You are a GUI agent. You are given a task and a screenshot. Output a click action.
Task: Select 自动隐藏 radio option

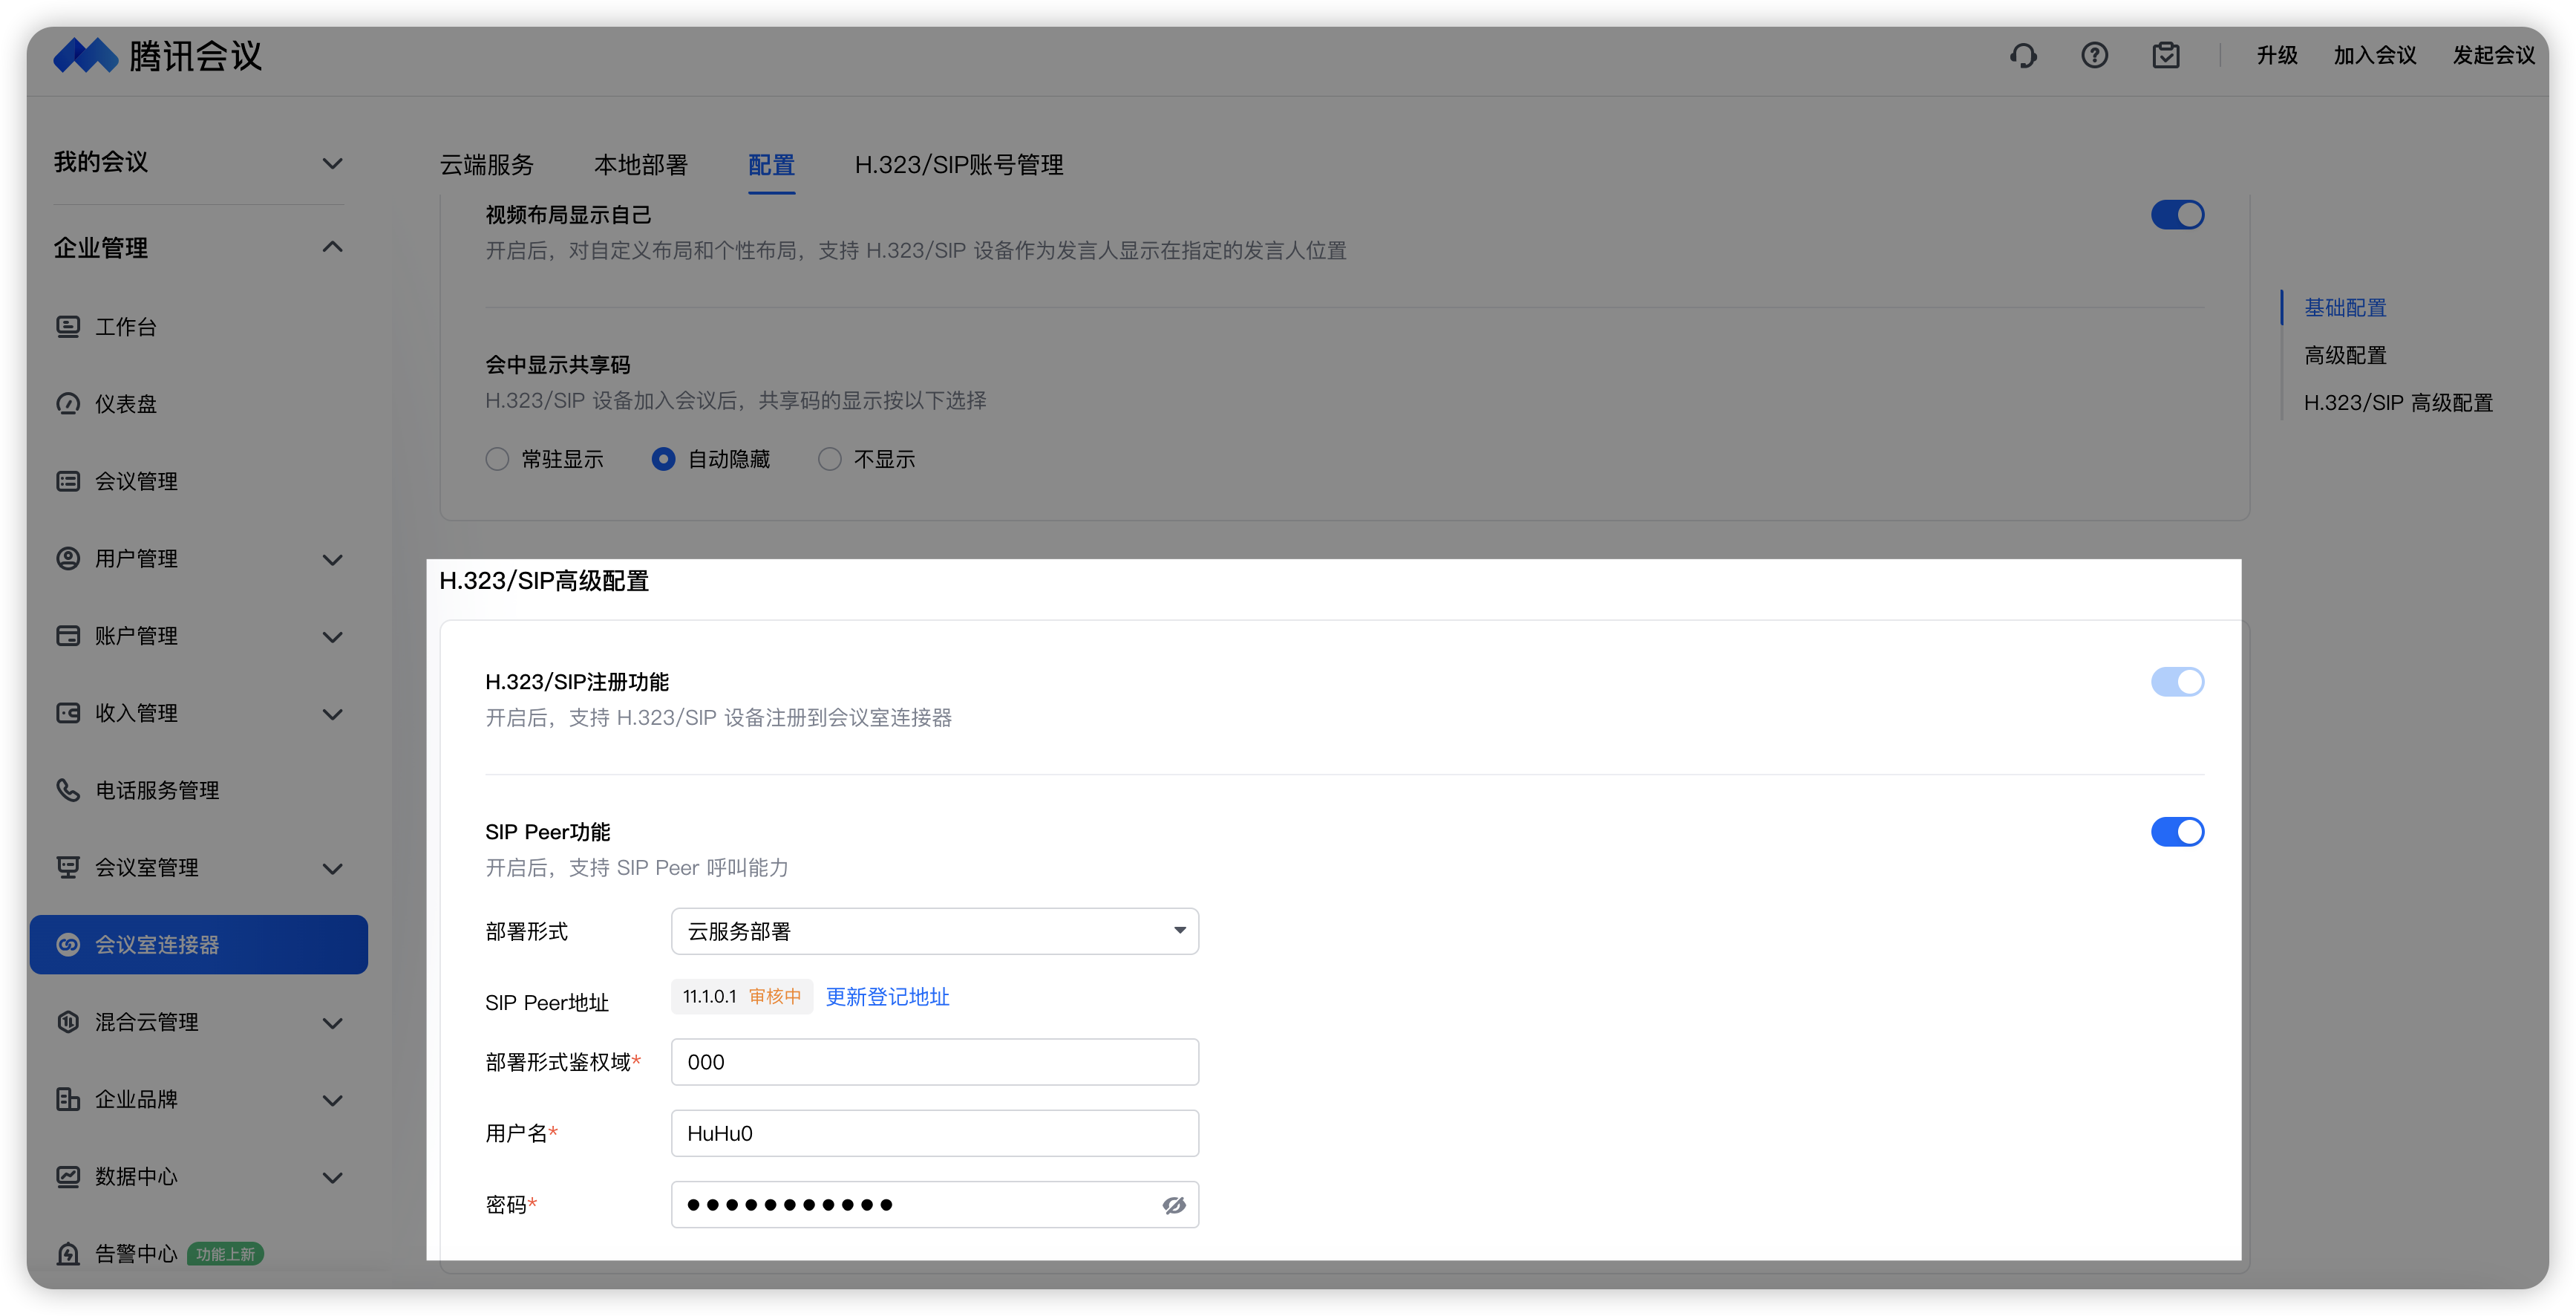point(663,460)
